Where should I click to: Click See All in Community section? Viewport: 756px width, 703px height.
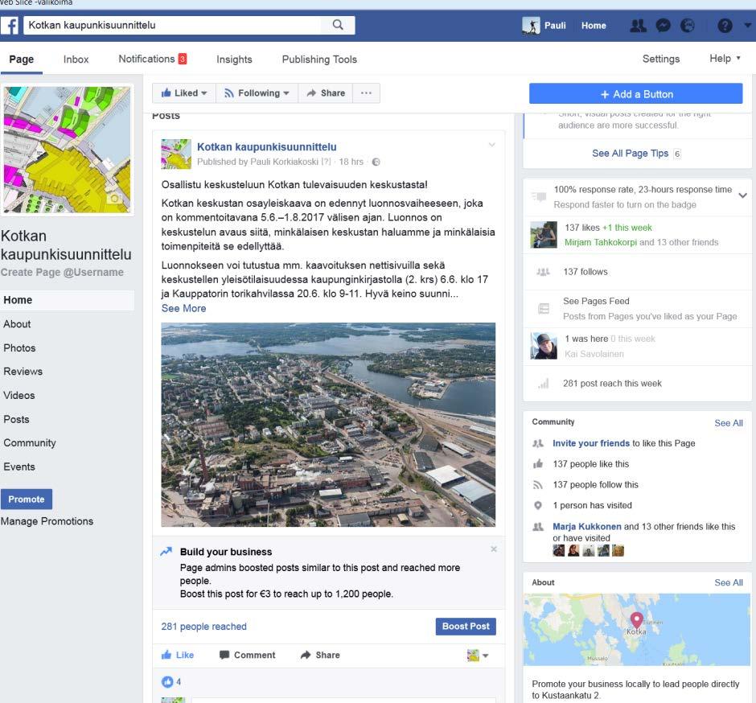coord(729,423)
